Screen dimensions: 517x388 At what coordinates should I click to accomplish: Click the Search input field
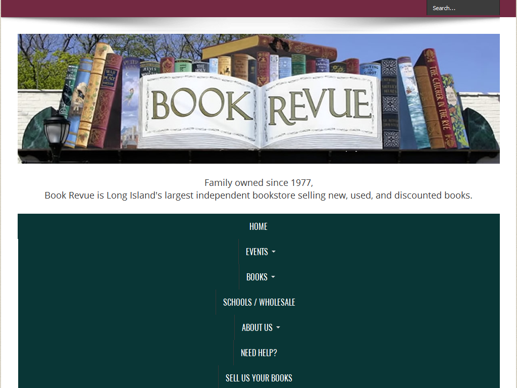(463, 8)
